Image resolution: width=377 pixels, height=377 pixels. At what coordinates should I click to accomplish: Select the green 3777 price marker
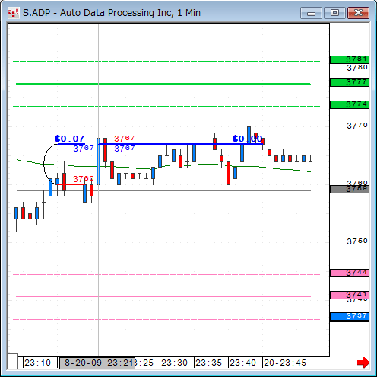tap(350, 82)
